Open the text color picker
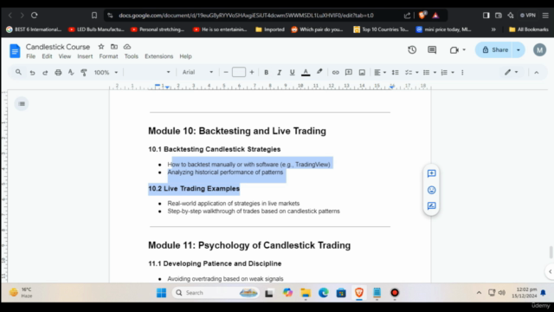Image resolution: width=554 pixels, height=312 pixels. [x=306, y=73]
